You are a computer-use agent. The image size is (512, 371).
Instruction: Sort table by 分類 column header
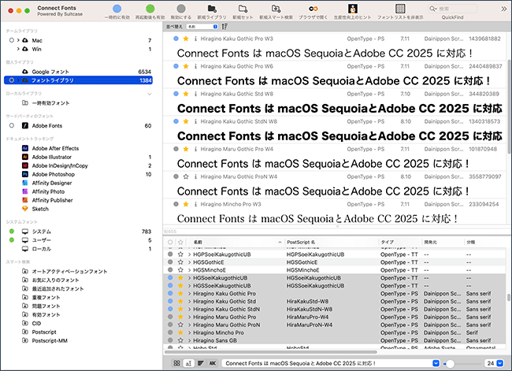[x=485, y=242]
